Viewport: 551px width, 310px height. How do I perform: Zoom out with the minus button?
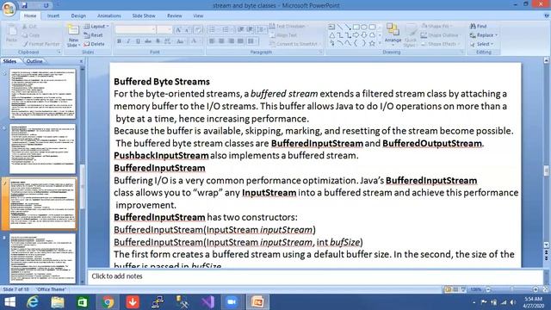coord(488,289)
